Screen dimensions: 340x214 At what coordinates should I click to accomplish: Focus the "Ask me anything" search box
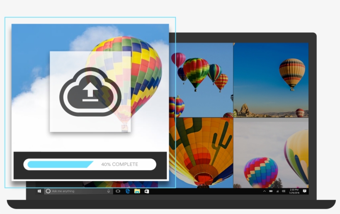click(78, 191)
